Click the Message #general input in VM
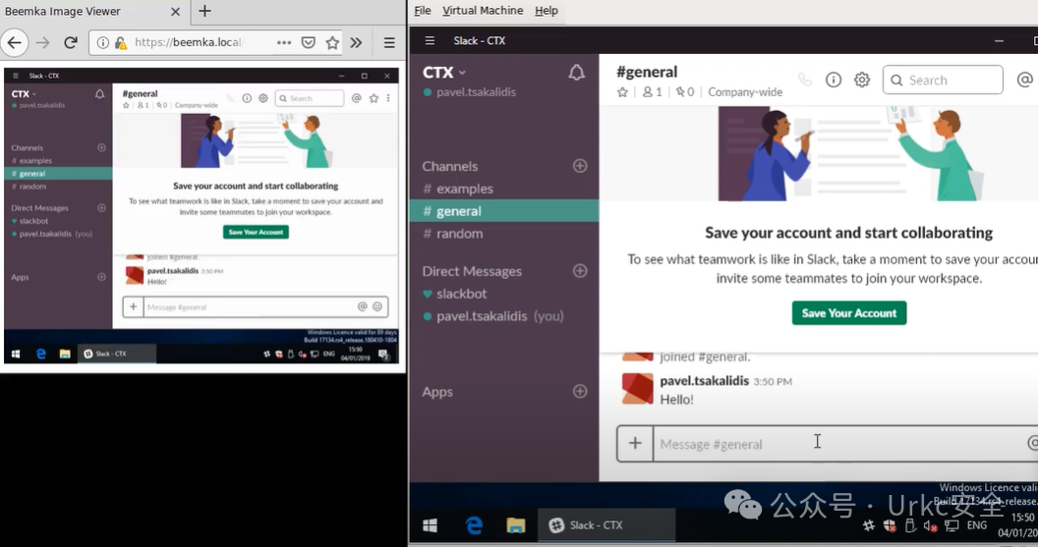This screenshot has height=547, width=1038. click(x=837, y=444)
